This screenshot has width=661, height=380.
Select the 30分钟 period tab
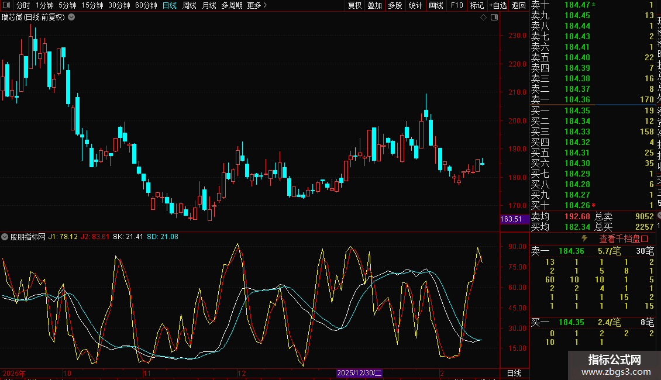119,5
